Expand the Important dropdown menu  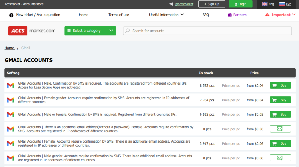click(280, 15)
